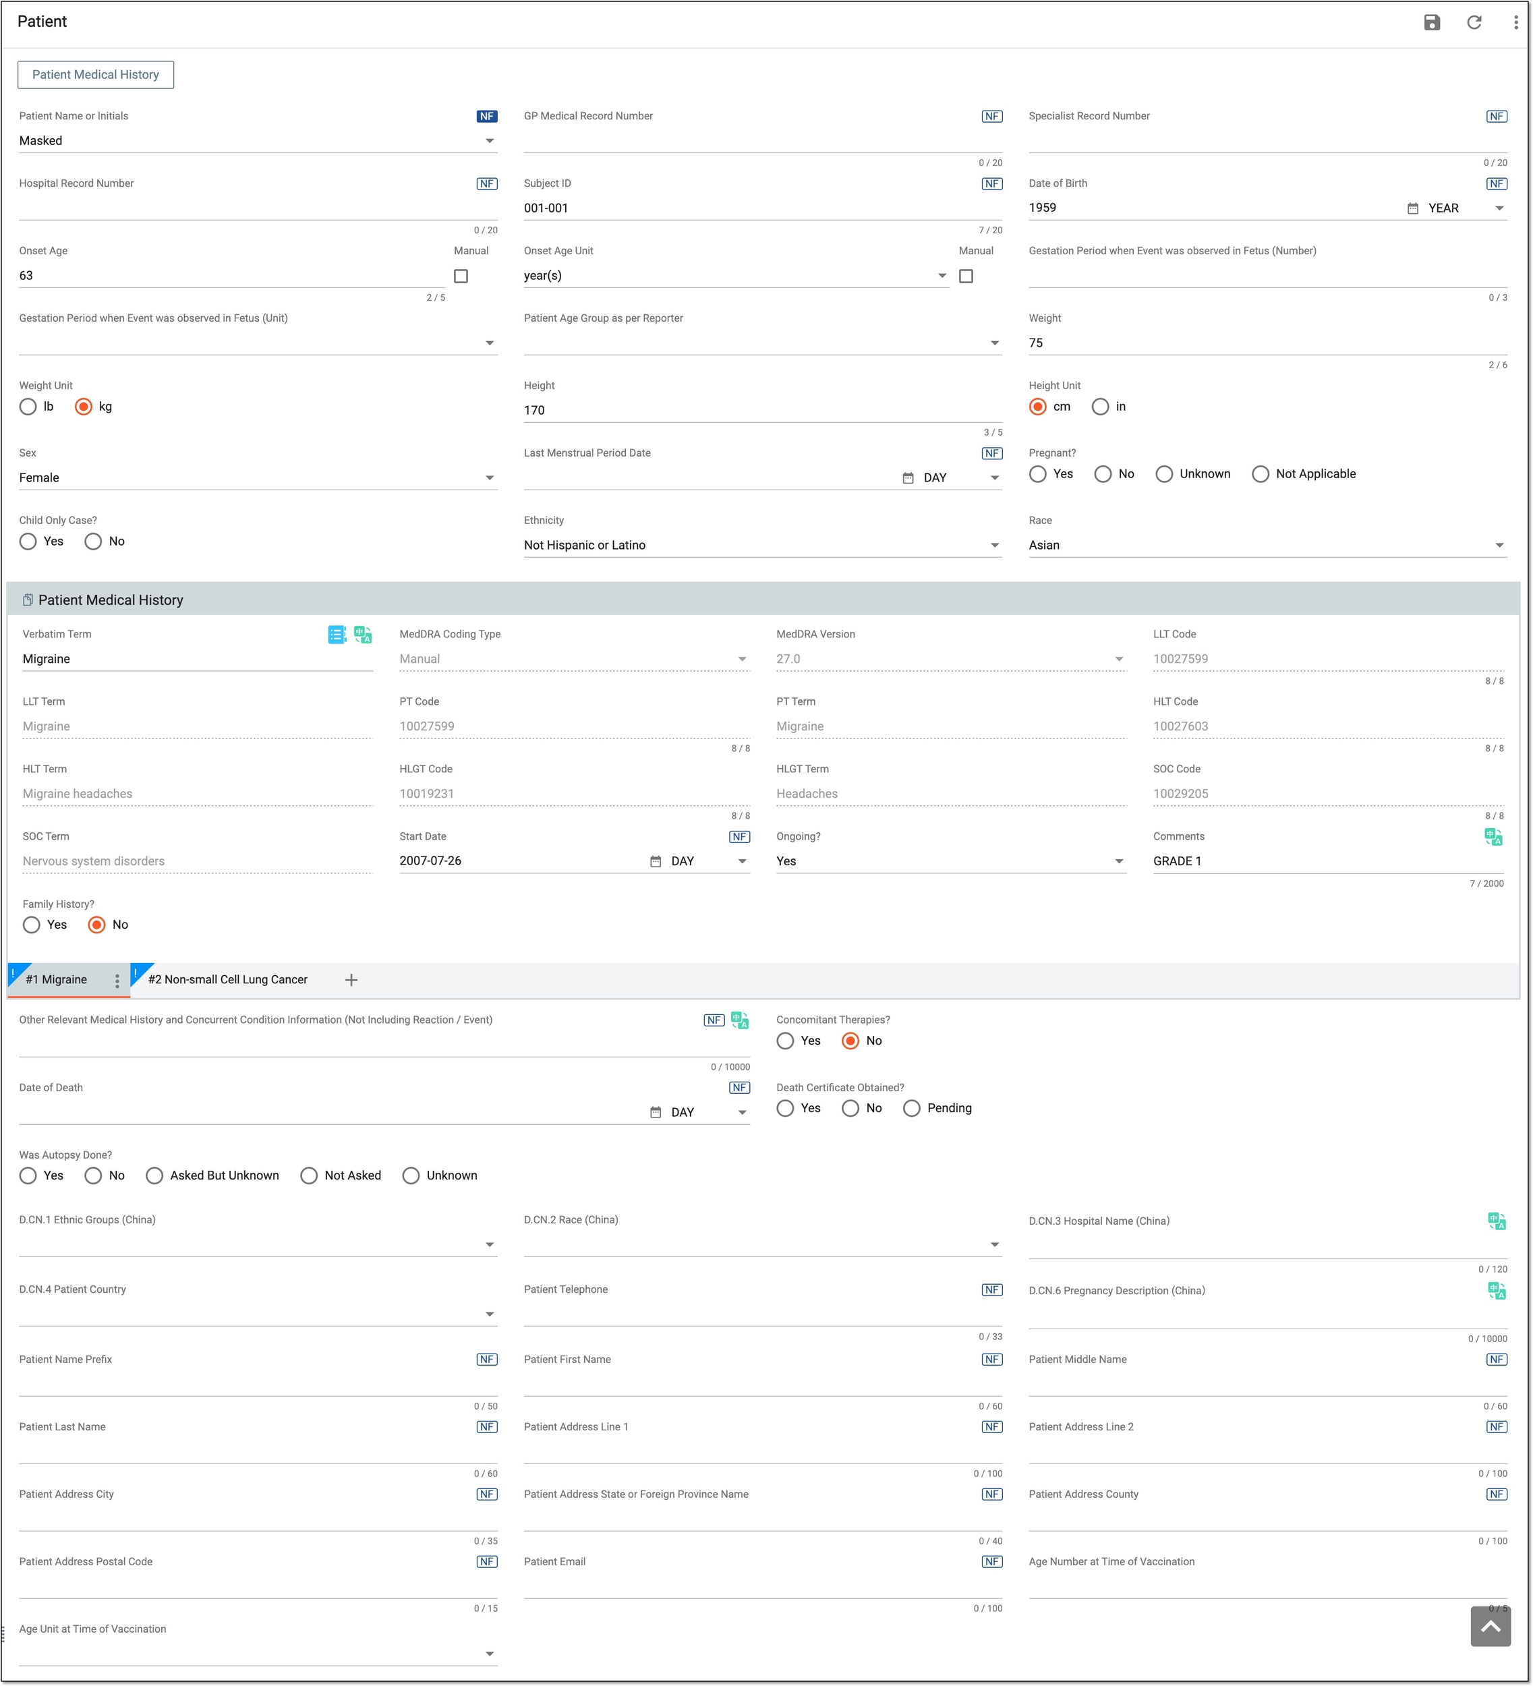Image resolution: width=1533 pixels, height=1686 pixels.
Task: Click into the Patient First Name field
Action: click(x=763, y=1385)
